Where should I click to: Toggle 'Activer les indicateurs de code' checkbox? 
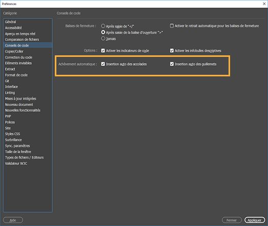pos(103,51)
